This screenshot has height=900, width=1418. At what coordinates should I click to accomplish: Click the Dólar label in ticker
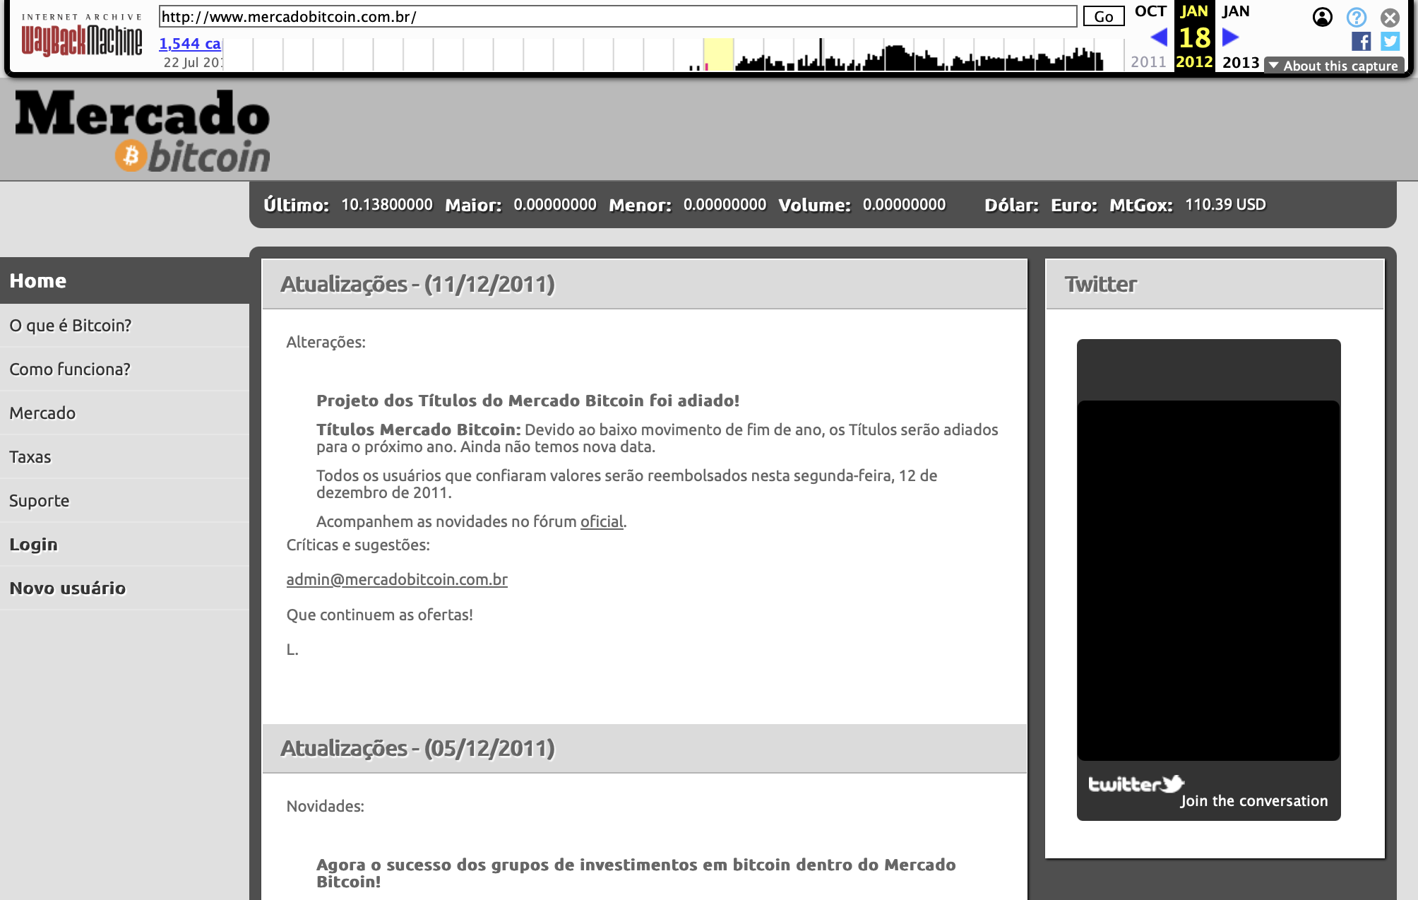[1011, 205]
